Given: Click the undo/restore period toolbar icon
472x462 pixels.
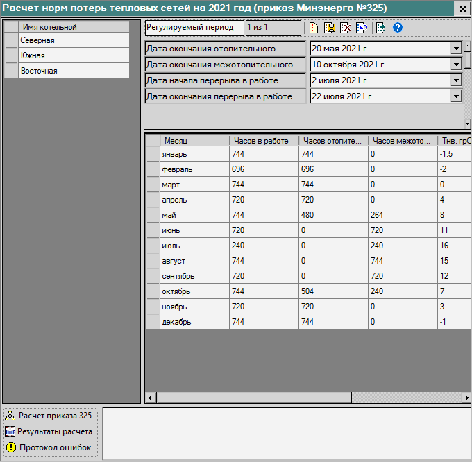Looking at the screenshot, I should coord(361,28).
